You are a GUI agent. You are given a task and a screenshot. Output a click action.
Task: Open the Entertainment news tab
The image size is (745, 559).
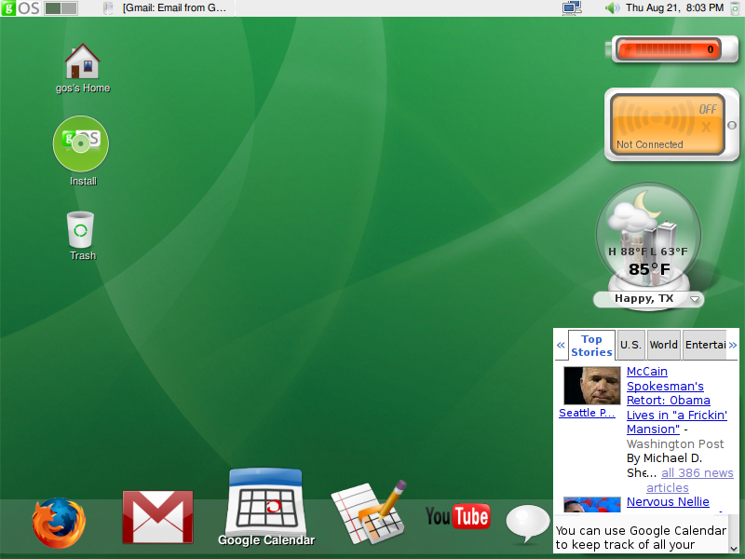705,345
